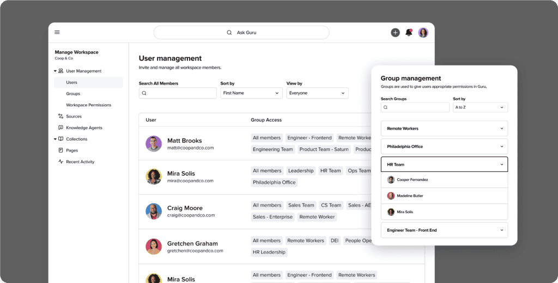Viewport: 558px width, 283px height.
Task: Select Cooper Fernandez in HR Team
Action: pos(445,180)
